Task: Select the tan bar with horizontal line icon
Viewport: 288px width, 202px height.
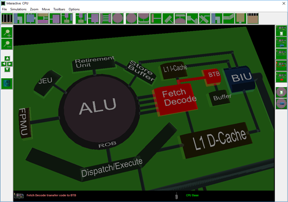Action: (156, 18)
